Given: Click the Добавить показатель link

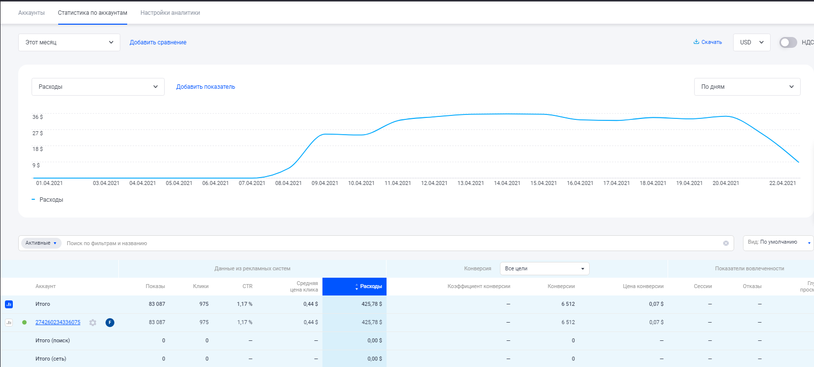Looking at the screenshot, I should pos(206,87).
